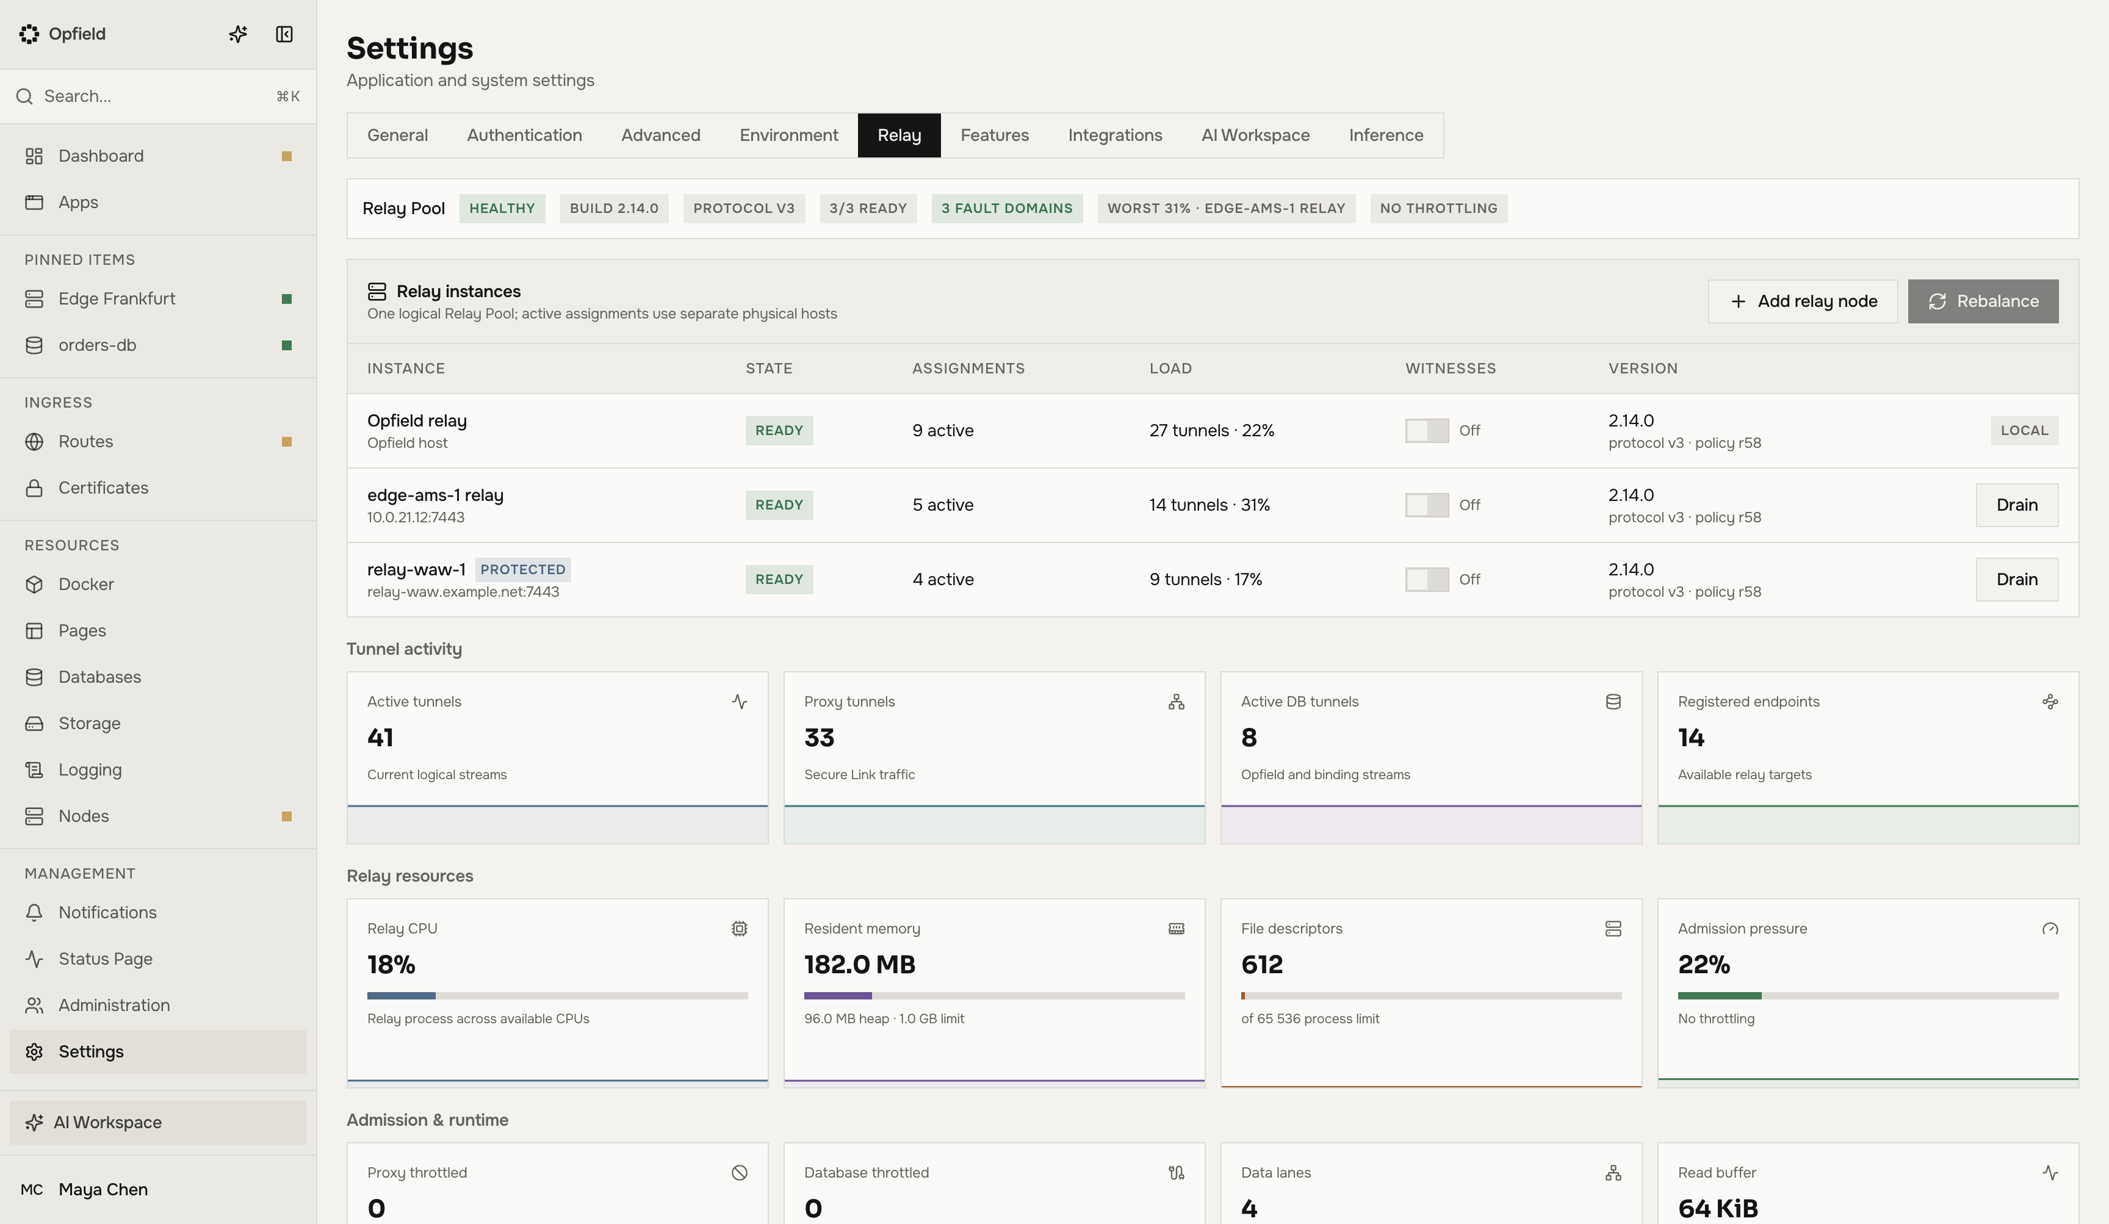This screenshot has height=1224, width=2109.
Task: Toggle witnesses for Opfield relay
Action: pos(1427,431)
